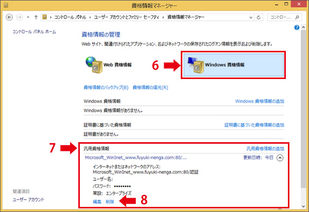Click the scrollbar down arrow
Viewport: 309px width, 212px height.
(303, 206)
